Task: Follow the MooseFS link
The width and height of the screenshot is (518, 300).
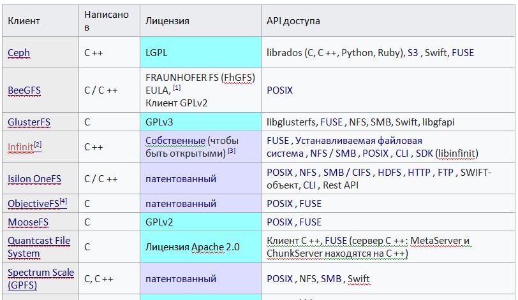Action: click(x=28, y=222)
